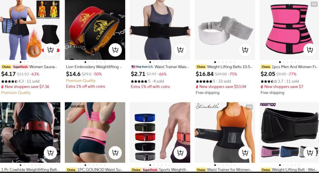Viewport: 319px width, 173px height.
Task: Add silver Weight Lifting Belts to cart
Action: tap(245, 50)
